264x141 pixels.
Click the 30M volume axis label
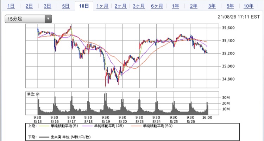[x=226, y=98]
